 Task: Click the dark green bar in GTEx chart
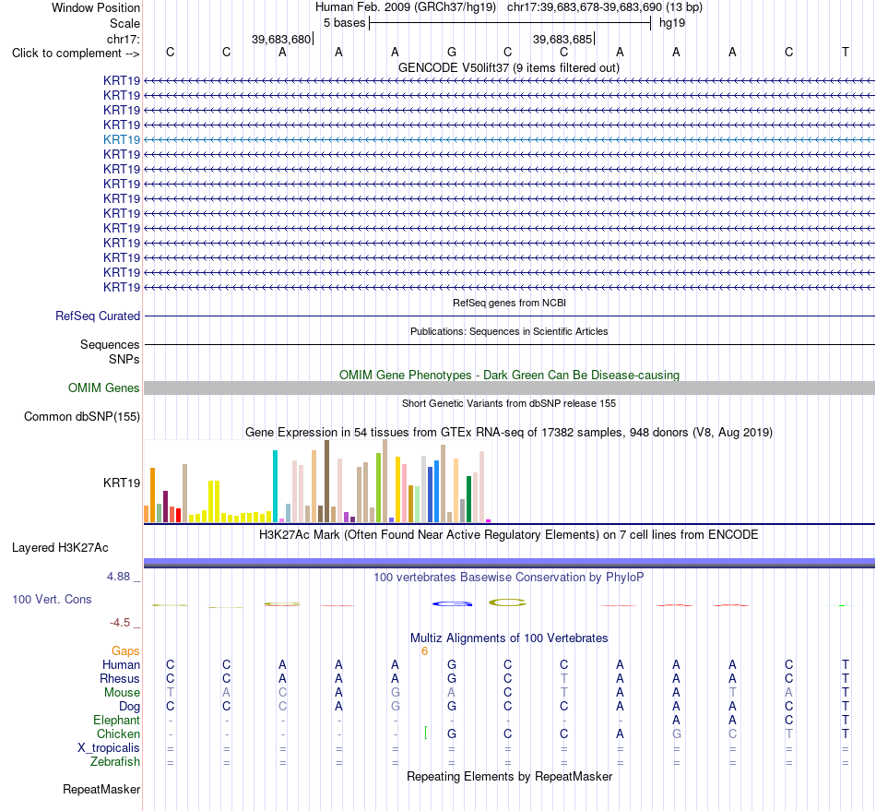(468, 499)
